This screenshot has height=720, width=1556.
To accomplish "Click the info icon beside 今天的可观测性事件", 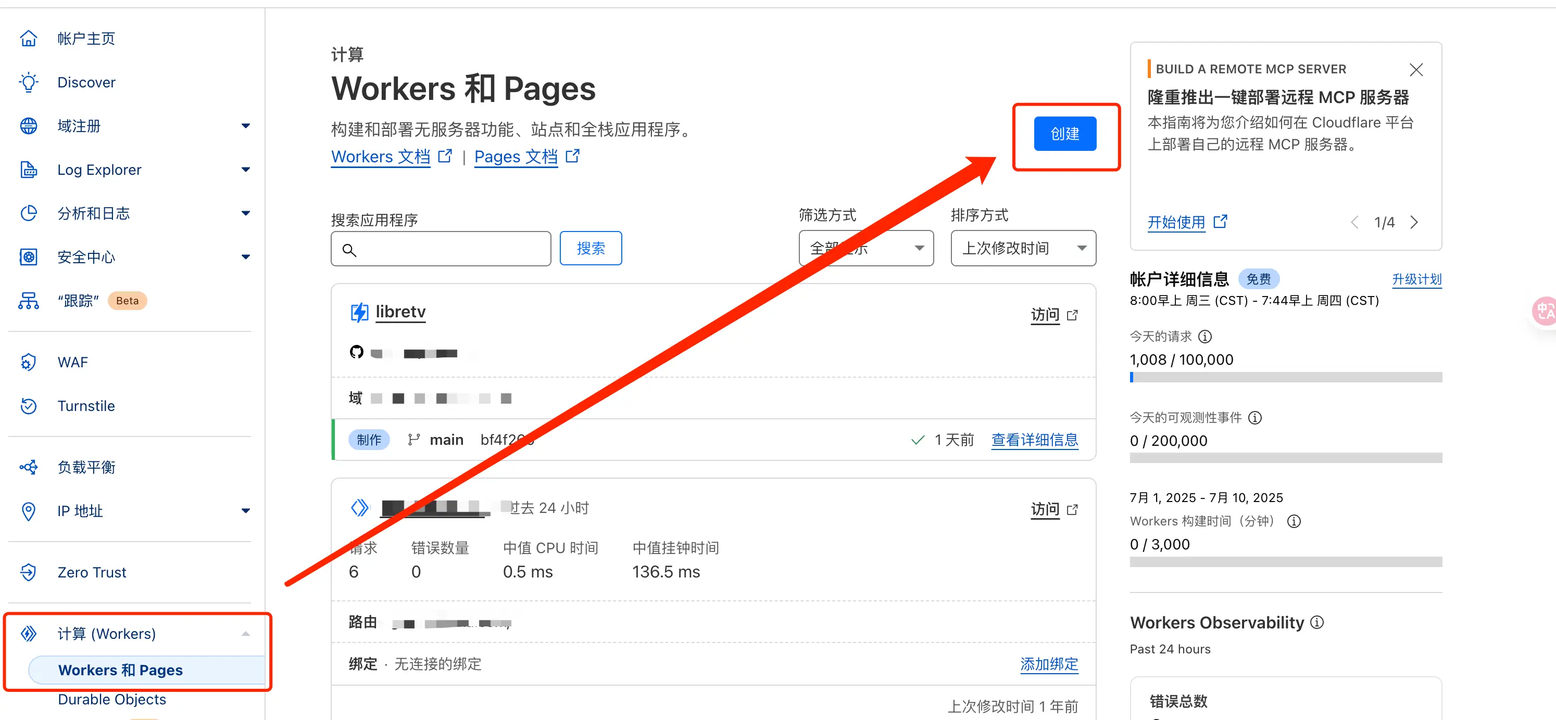I will click(x=1254, y=418).
